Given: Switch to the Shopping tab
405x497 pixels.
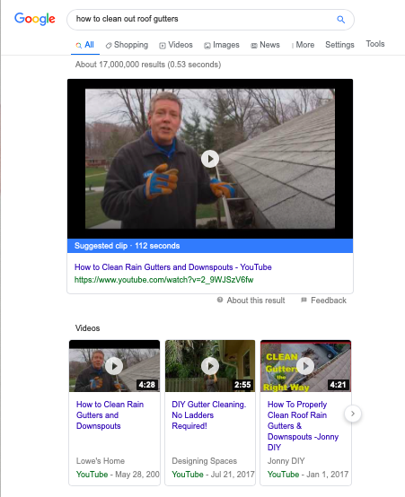Looking at the screenshot, I should (x=127, y=45).
